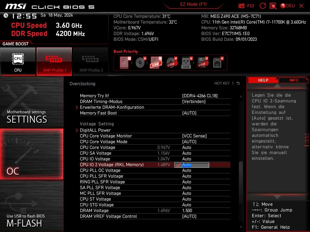
Task: Enable XMP Profile 2
Action: (91, 62)
